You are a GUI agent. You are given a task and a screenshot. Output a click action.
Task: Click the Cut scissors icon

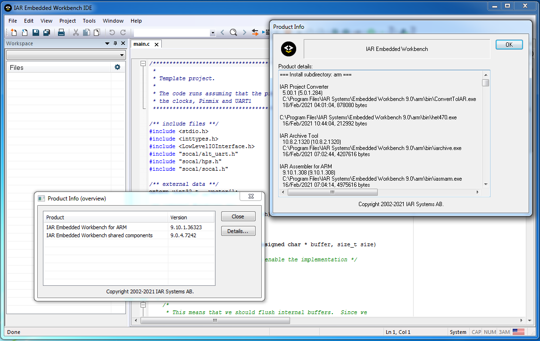(x=76, y=33)
